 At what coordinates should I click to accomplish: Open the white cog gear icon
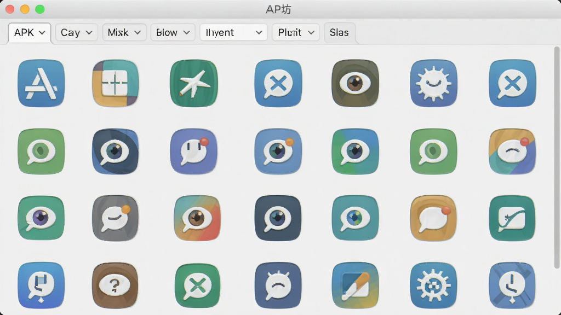[x=434, y=285]
